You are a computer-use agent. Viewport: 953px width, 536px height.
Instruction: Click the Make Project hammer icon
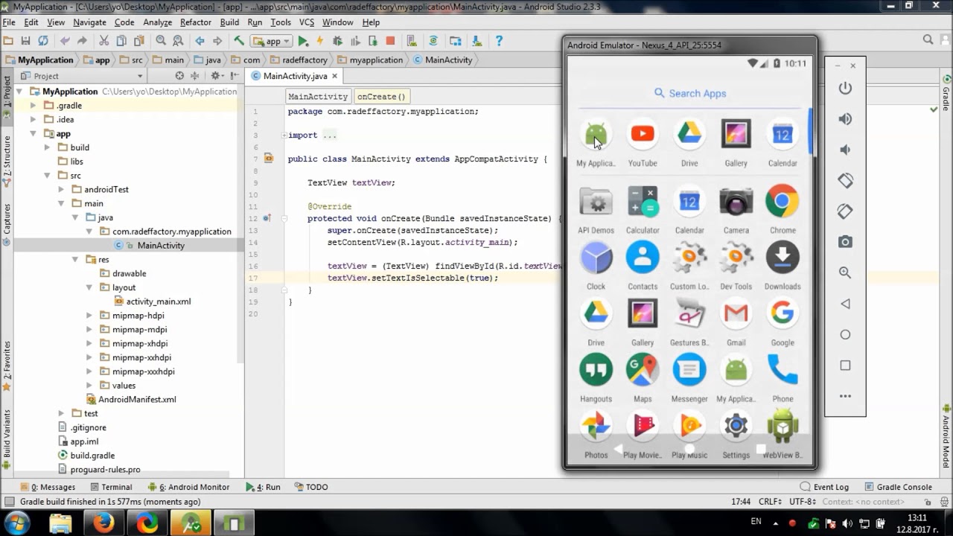(238, 41)
